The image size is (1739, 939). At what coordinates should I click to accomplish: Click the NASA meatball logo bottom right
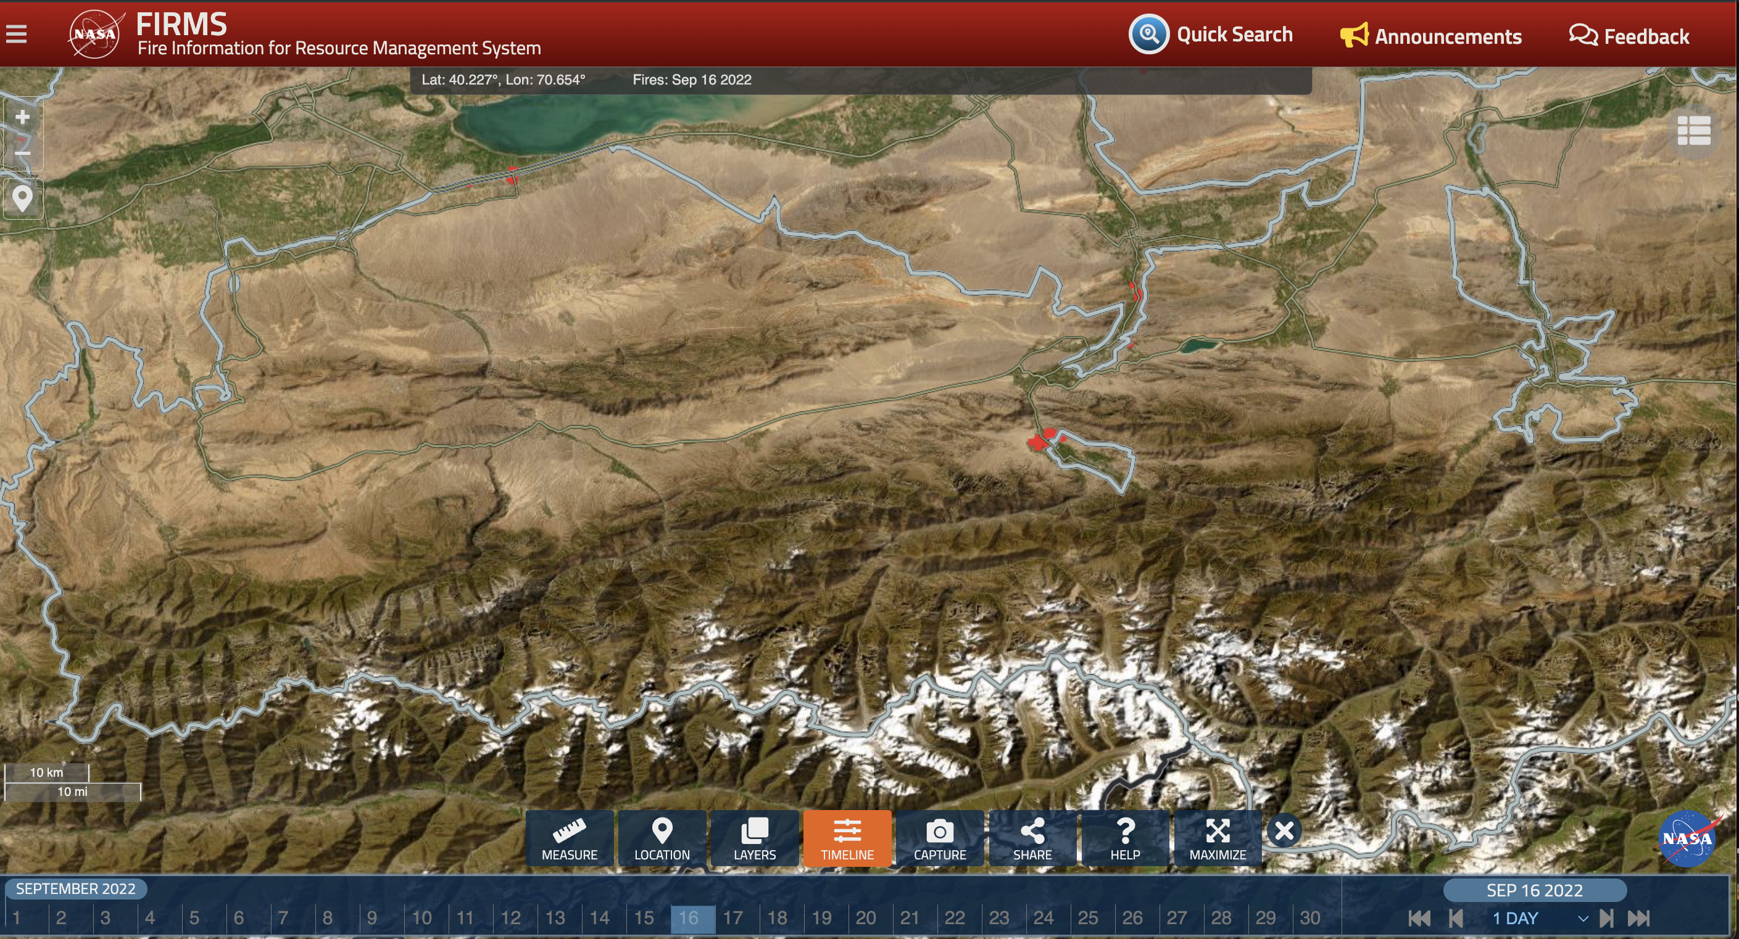tap(1687, 838)
